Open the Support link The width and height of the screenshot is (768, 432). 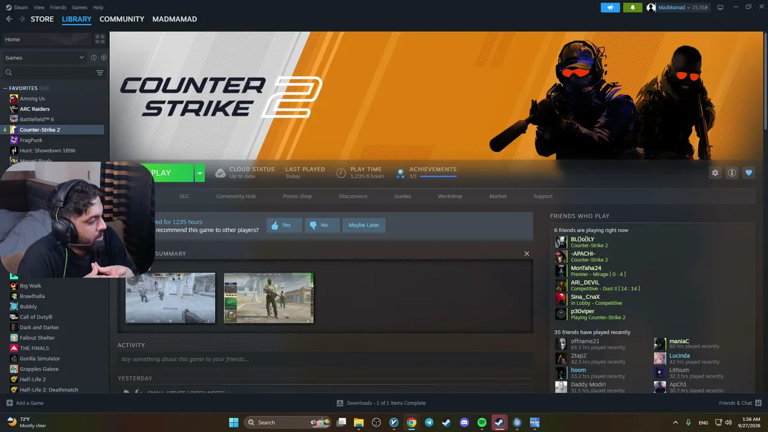tap(543, 196)
